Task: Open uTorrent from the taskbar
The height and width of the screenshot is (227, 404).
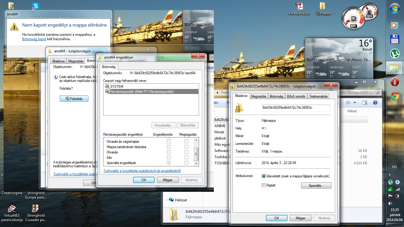Action: [x=395, y=53]
